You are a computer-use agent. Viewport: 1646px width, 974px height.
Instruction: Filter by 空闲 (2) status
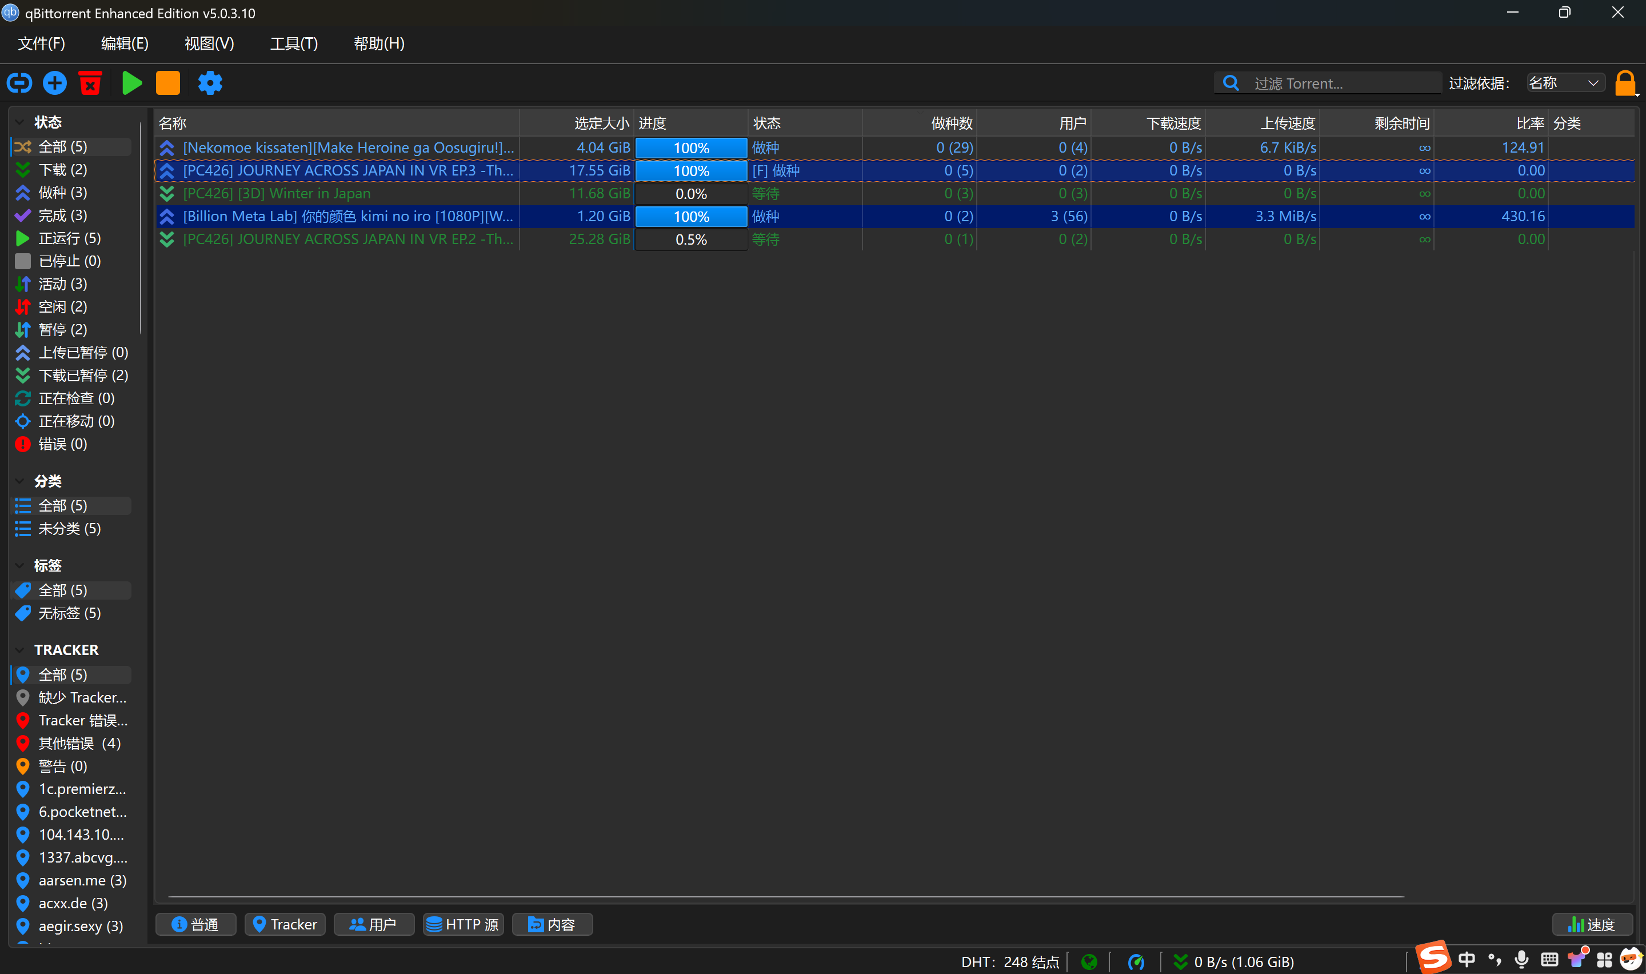tap(72, 307)
